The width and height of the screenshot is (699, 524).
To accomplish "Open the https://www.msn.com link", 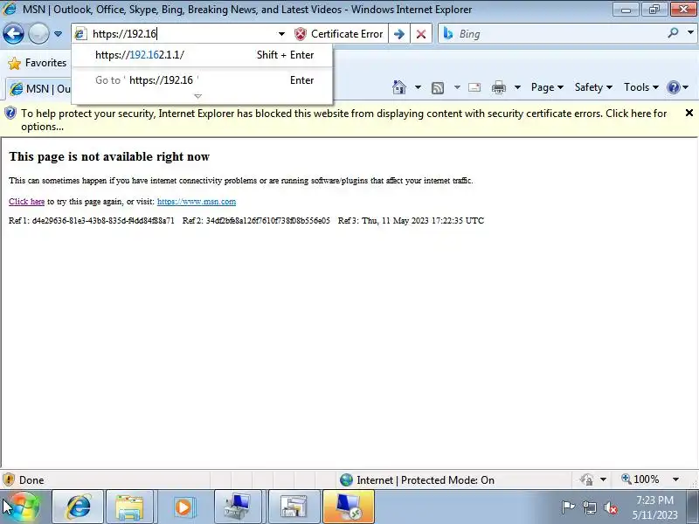I will pos(197,202).
